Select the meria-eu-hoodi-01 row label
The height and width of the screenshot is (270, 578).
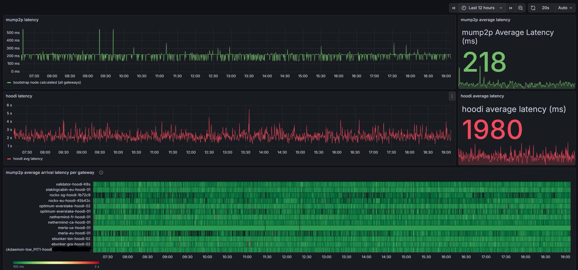coord(74,233)
